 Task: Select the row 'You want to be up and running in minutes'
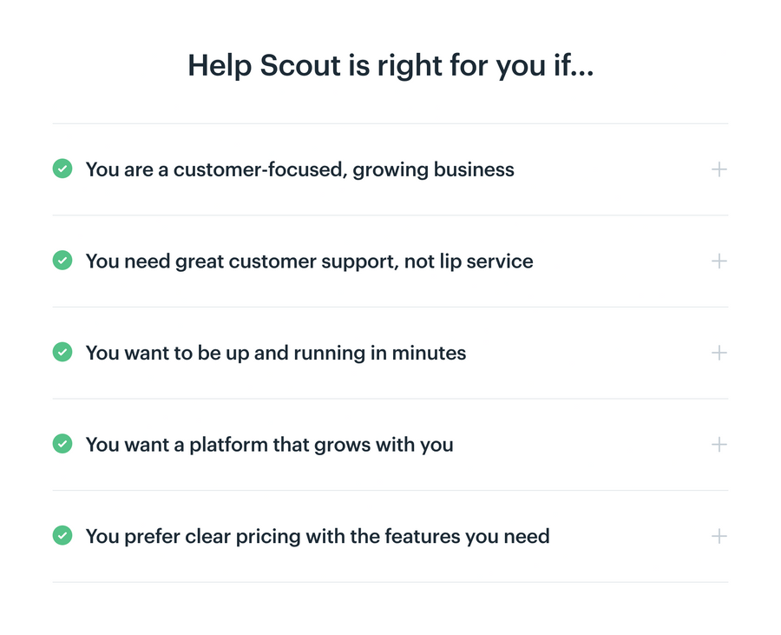coord(275,353)
